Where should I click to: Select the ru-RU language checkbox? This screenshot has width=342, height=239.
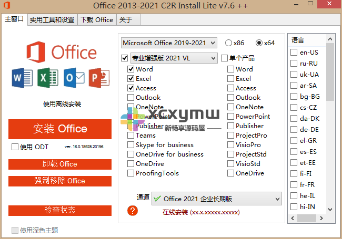294,64
